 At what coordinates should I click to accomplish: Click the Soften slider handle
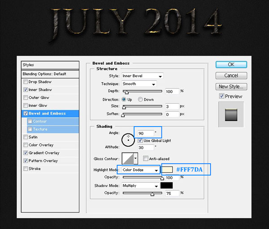[123, 115]
